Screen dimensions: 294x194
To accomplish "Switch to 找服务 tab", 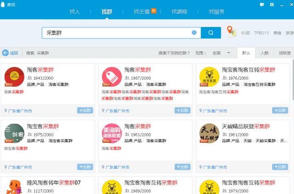I will click(x=216, y=11).
